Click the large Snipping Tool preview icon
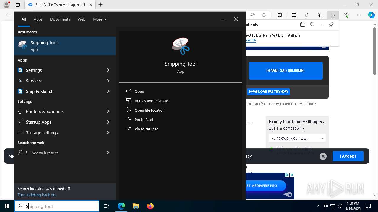The width and height of the screenshot is (378, 212). tap(181, 46)
